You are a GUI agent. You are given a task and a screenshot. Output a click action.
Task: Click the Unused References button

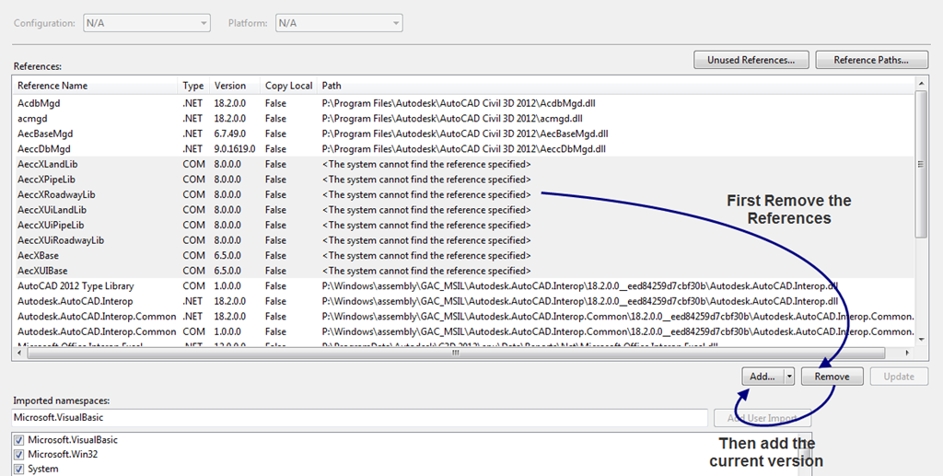point(751,60)
